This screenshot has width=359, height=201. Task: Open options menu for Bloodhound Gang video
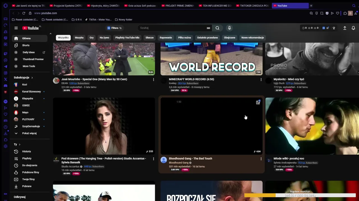pos(261,159)
